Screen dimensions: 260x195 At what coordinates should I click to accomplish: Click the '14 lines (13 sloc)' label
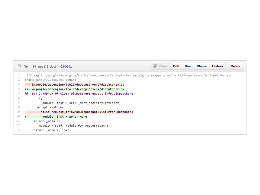pyautogui.click(x=44, y=67)
